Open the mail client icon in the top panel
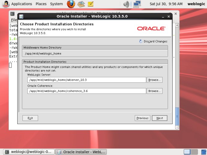Image resolution: width=207 pixels, height=155 pixels. 81,4
